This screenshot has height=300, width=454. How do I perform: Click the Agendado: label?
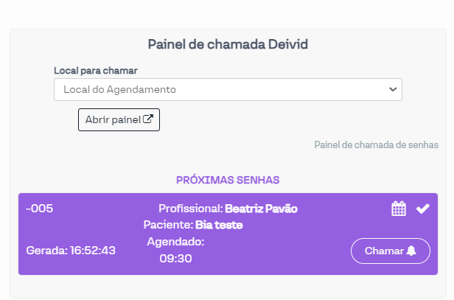pyautogui.click(x=175, y=242)
